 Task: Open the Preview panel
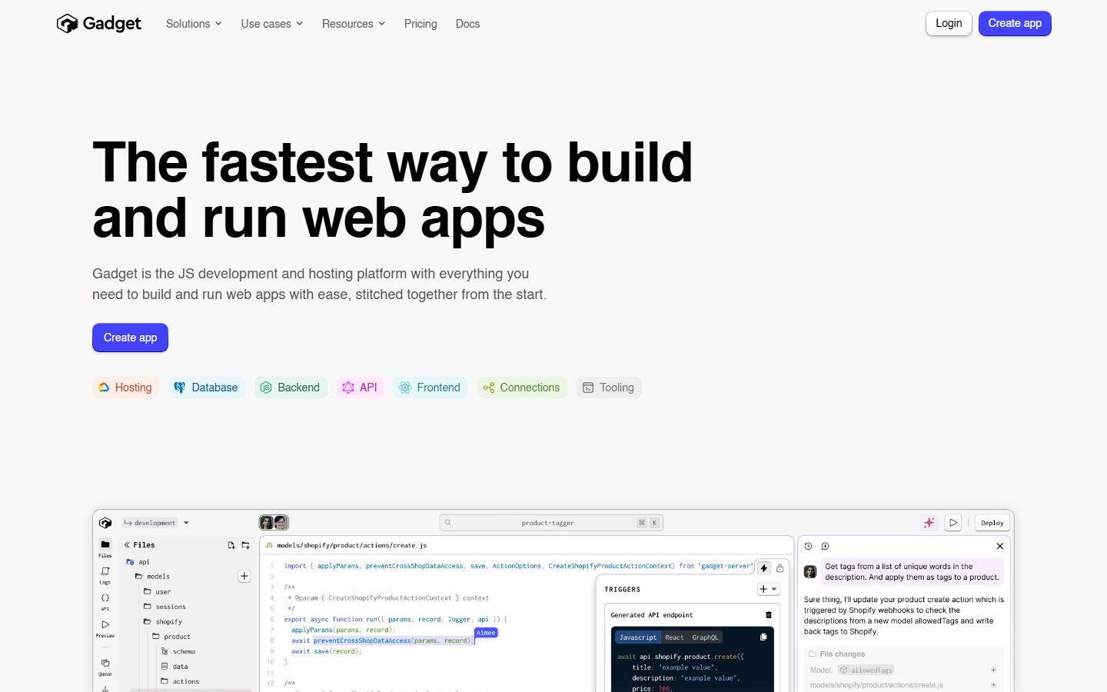105,624
